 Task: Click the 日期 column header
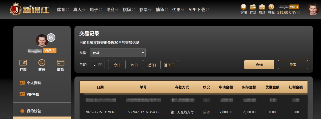[100, 87]
